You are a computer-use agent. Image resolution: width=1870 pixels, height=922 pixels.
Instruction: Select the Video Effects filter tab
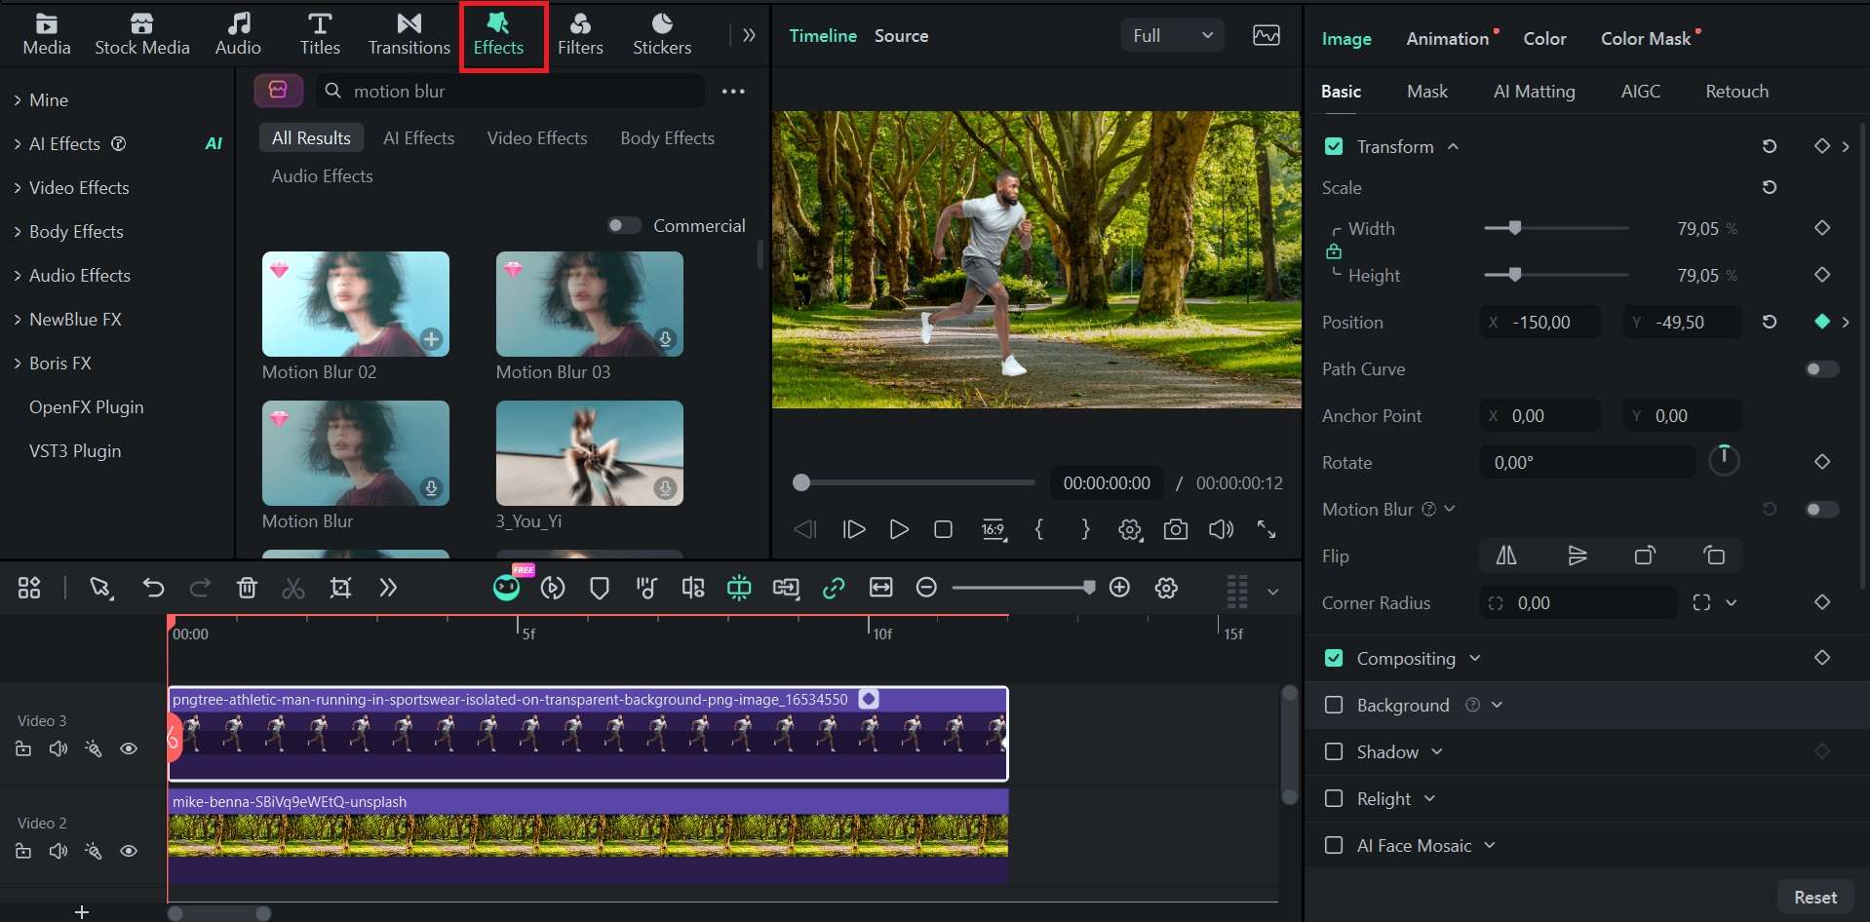click(537, 137)
